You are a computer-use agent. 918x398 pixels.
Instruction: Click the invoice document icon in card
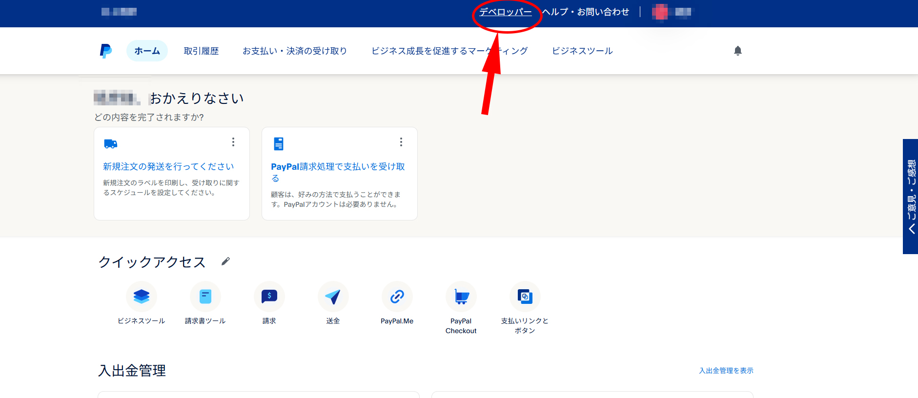[x=279, y=144]
